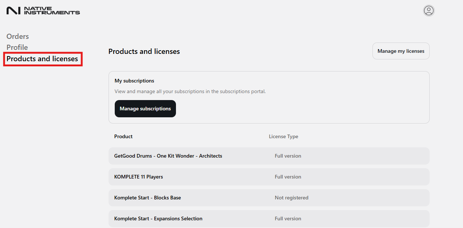Click the Not registered status for Blocks Base
The width and height of the screenshot is (463, 228).
point(291,198)
